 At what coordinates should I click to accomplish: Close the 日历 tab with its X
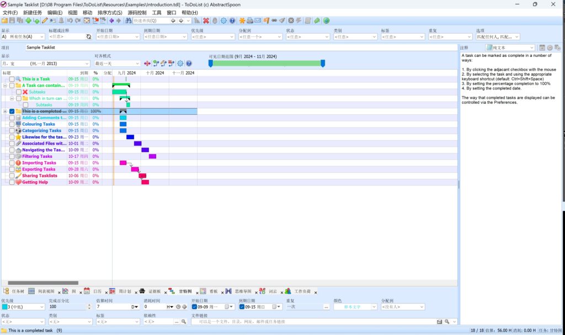coord(106,293)
